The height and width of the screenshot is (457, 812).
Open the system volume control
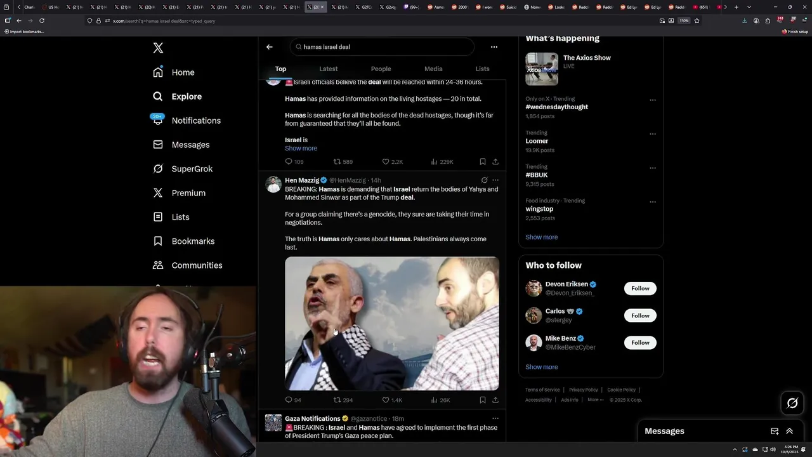coord(773,449)
